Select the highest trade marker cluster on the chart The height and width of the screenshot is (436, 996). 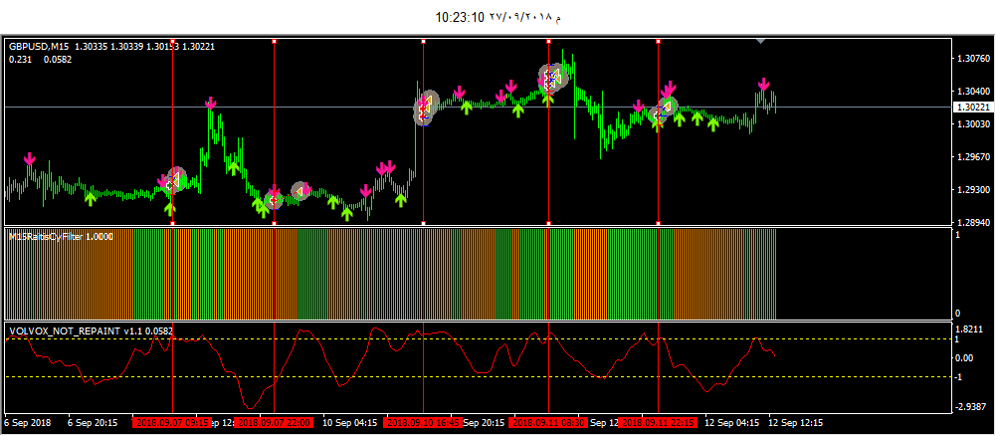point(551,77)
